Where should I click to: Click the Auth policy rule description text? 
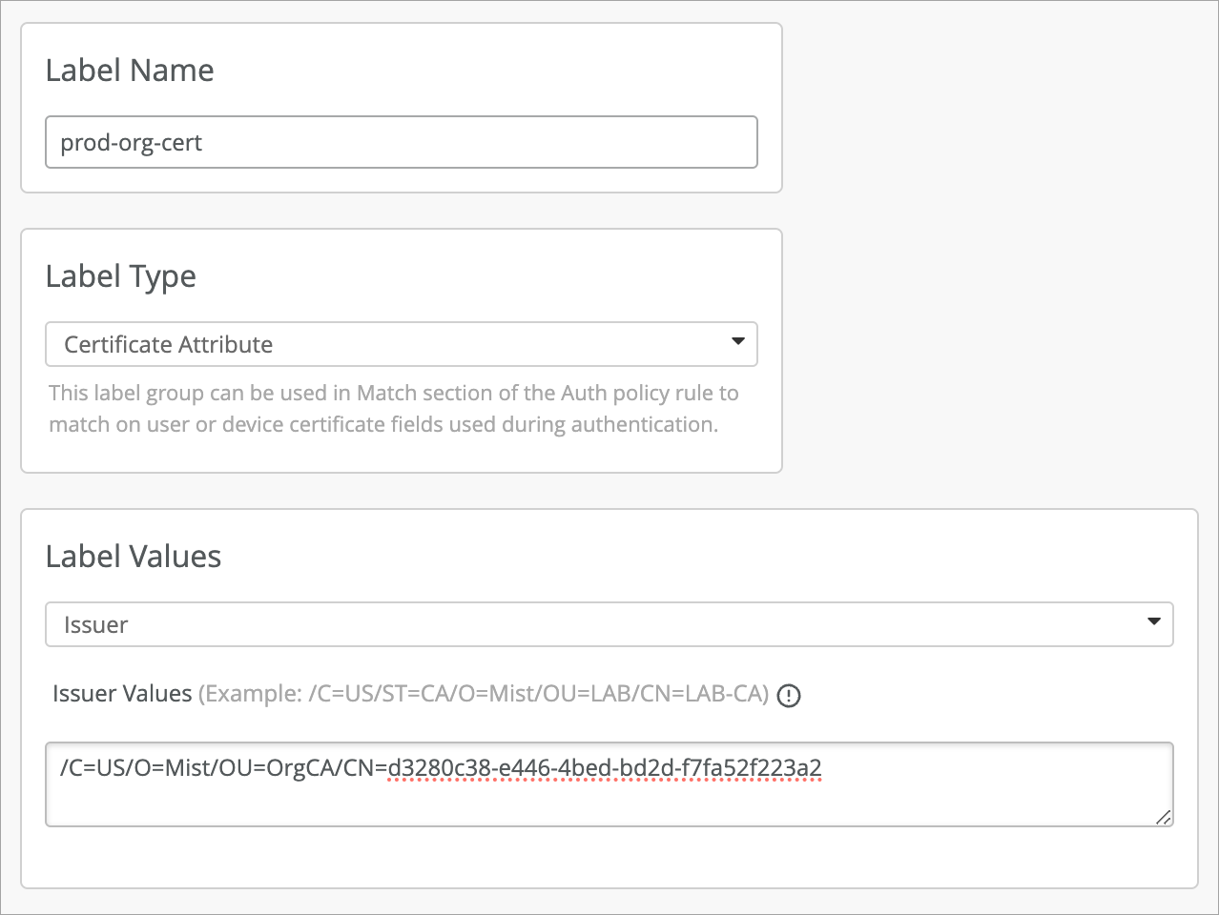tap(393, 408)
